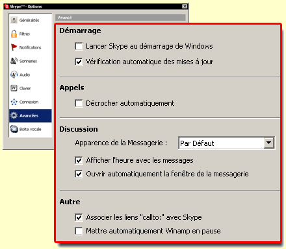Switch to the Sonneries section label
This screenshot has width=286, height=249.
pos(28,61)
